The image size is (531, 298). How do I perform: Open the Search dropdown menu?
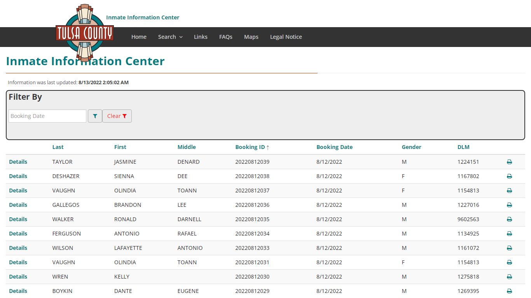170,37
